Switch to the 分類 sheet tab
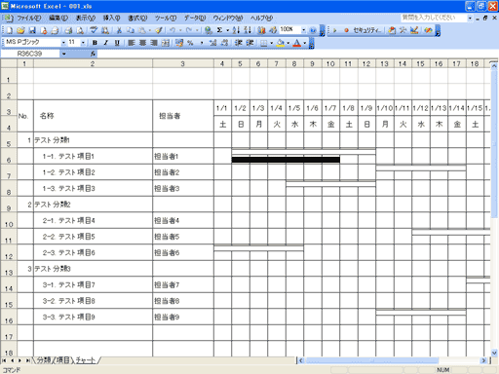 (x=44, y=360)
